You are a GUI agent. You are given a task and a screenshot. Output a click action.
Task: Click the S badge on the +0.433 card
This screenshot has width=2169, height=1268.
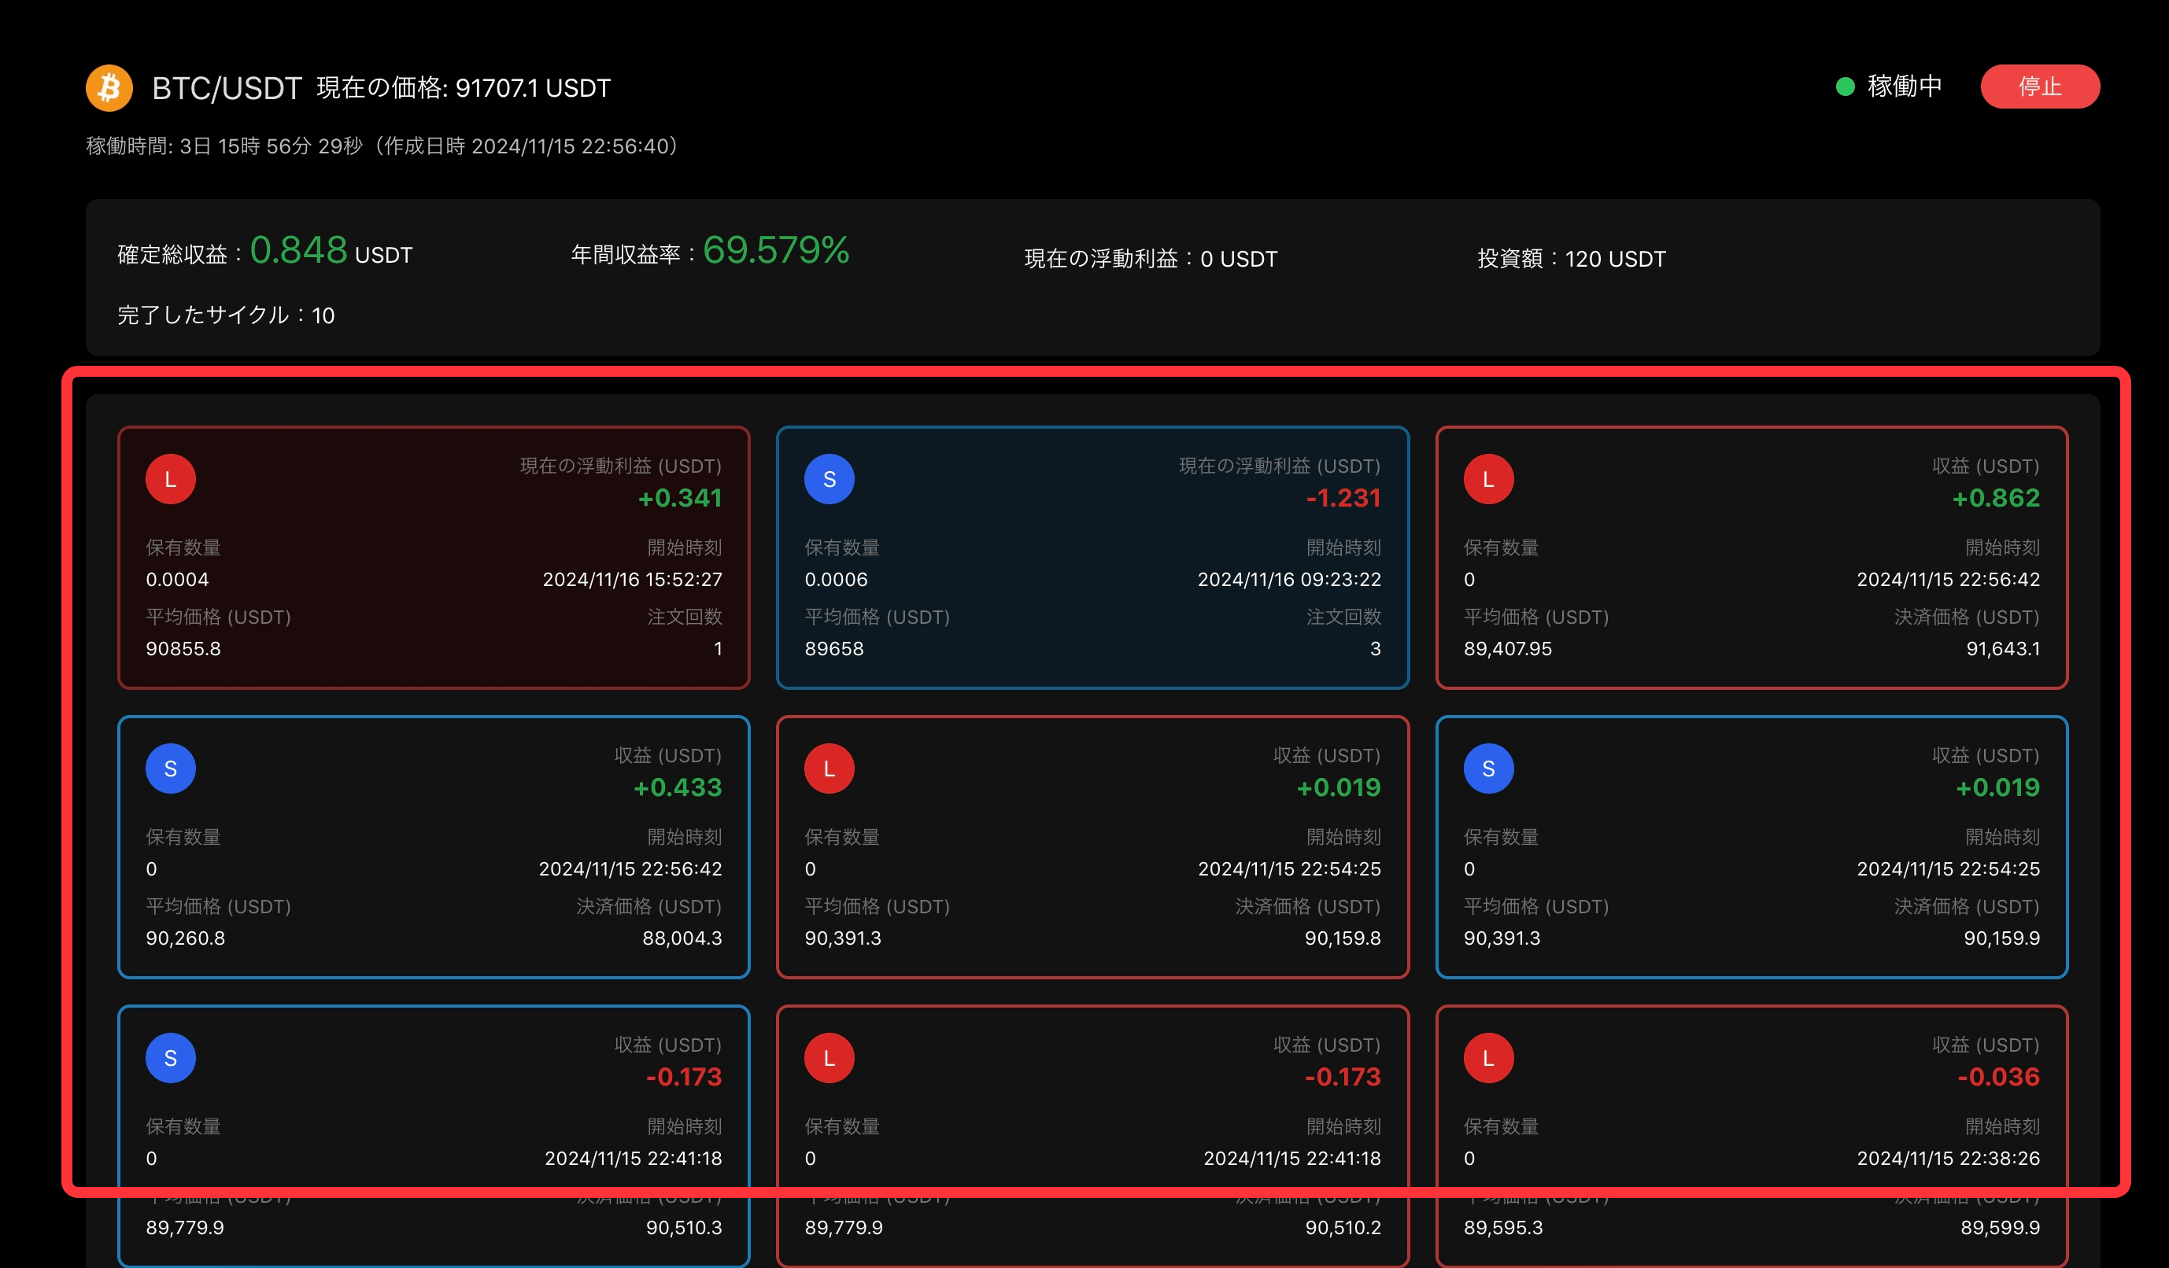coord(171,769)
